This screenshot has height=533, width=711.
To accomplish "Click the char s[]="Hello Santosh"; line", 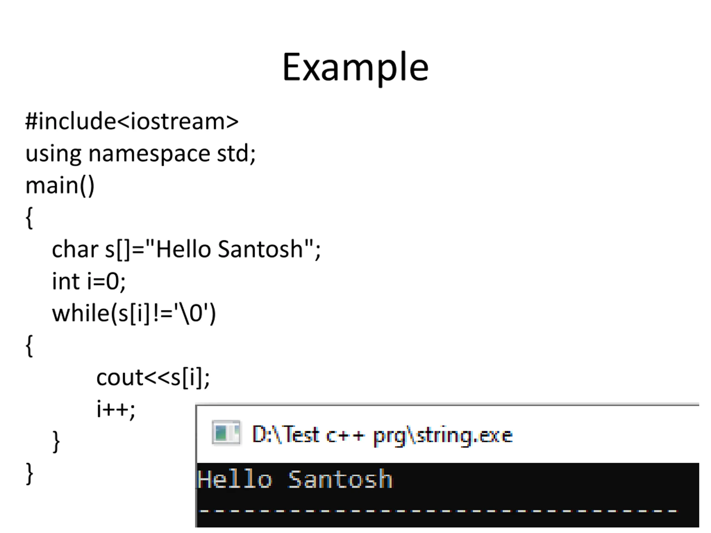I will coord(186,250).
